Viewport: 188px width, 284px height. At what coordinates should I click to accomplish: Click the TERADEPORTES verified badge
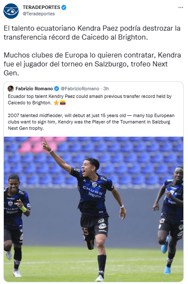64,7
